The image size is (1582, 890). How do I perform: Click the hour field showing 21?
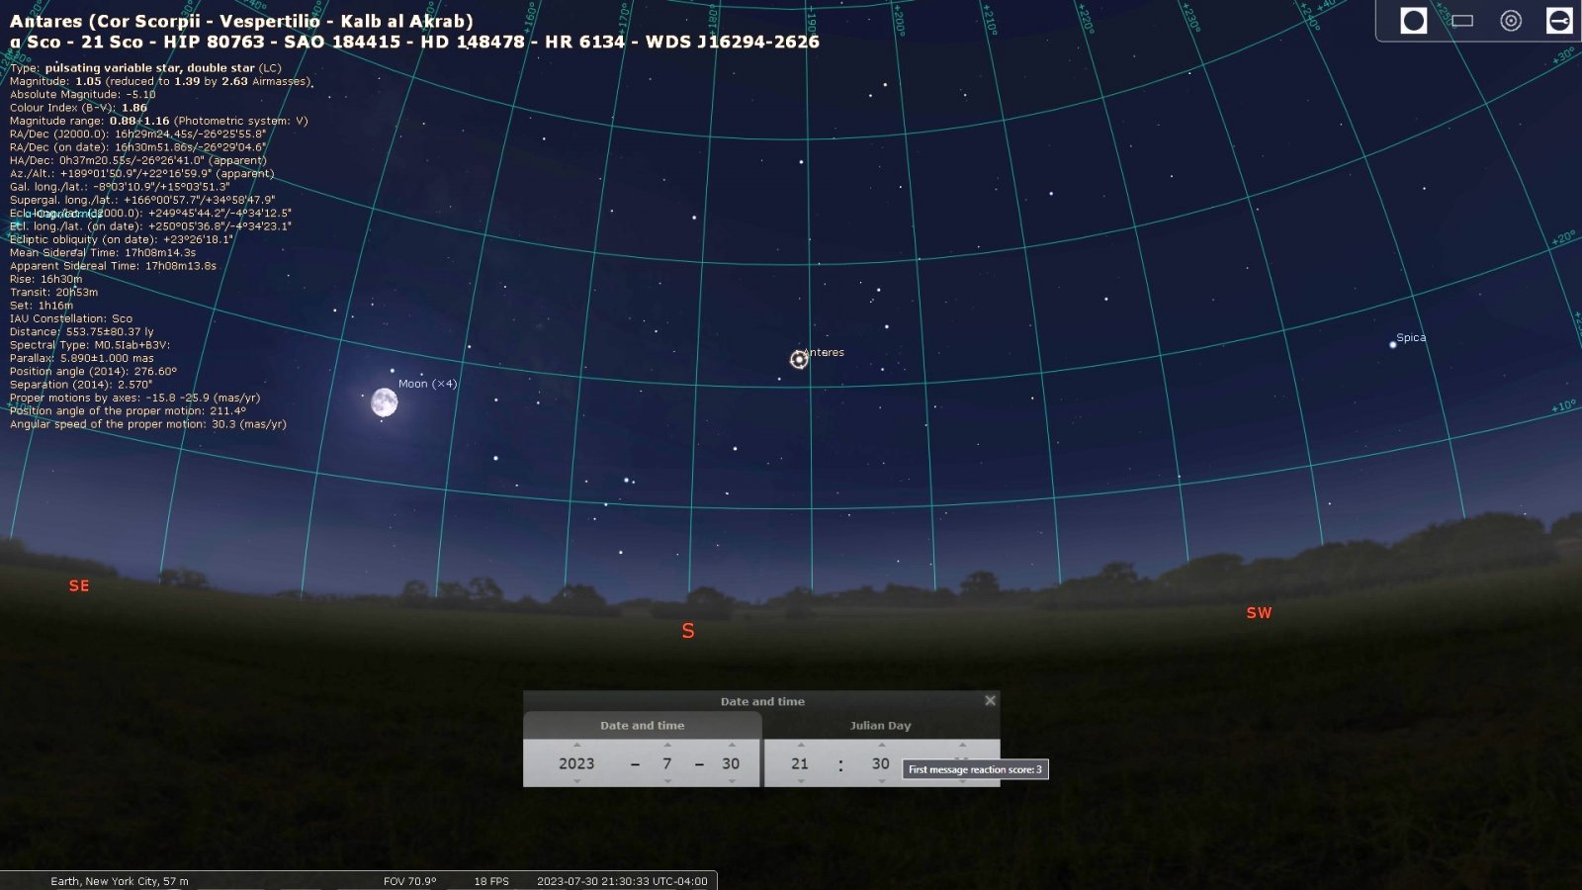[800, 763]
